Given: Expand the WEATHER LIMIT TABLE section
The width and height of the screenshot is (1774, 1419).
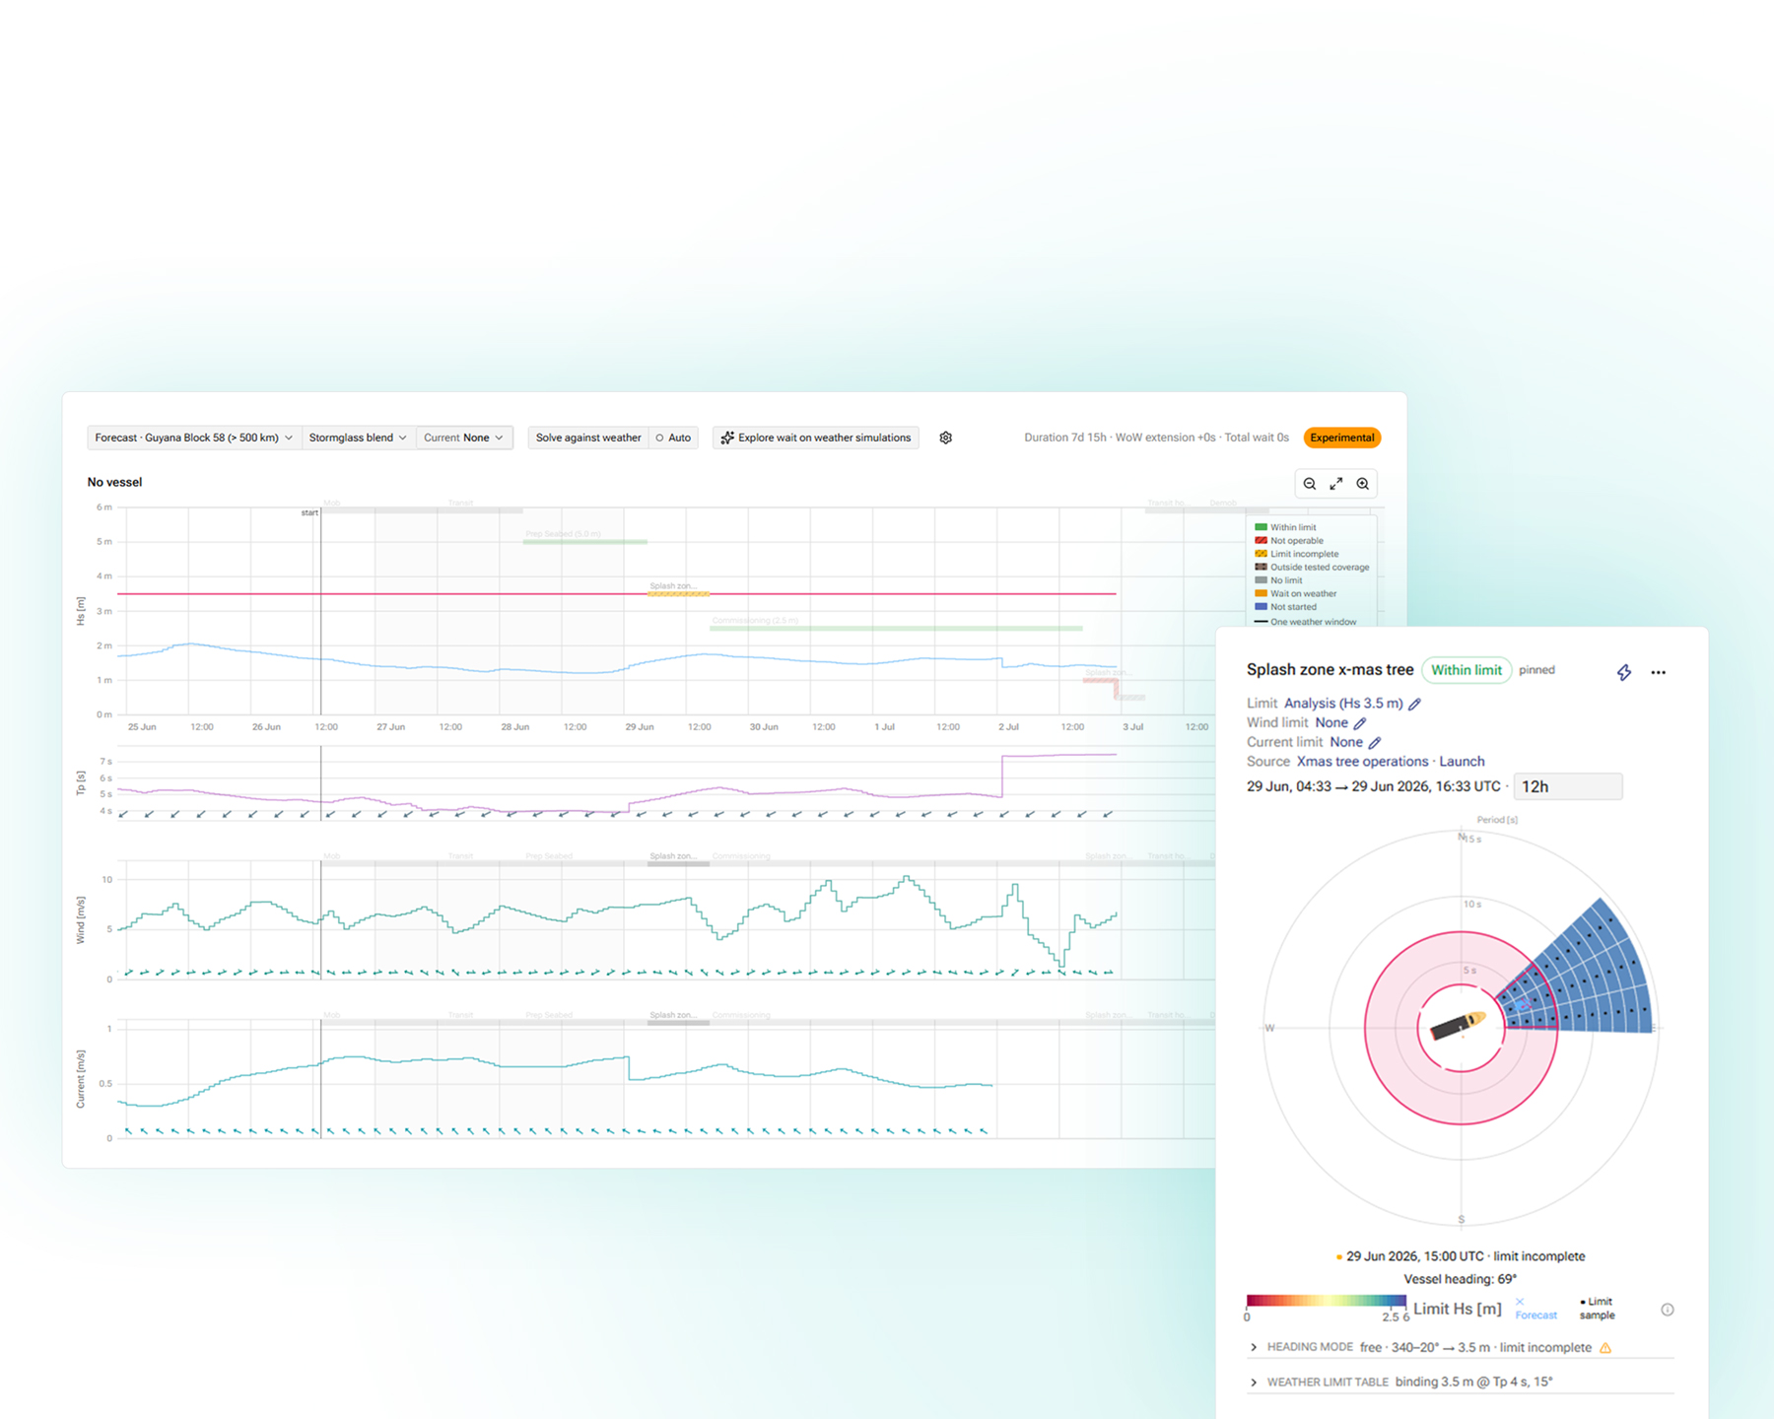Looking at the screenshot, I should pos(1461,1382).
